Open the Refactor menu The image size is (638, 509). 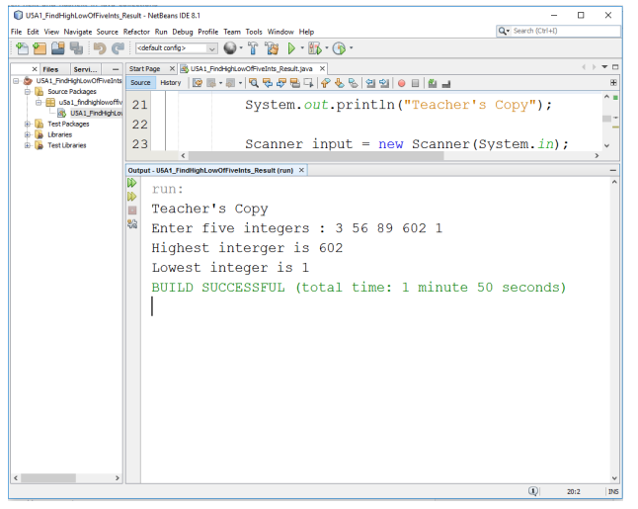[x=136, y=32]
